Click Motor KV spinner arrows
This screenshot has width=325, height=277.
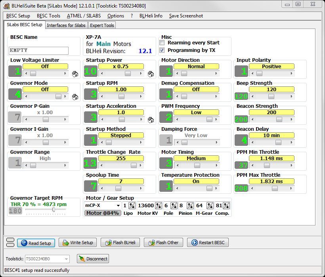coord(159,206)
